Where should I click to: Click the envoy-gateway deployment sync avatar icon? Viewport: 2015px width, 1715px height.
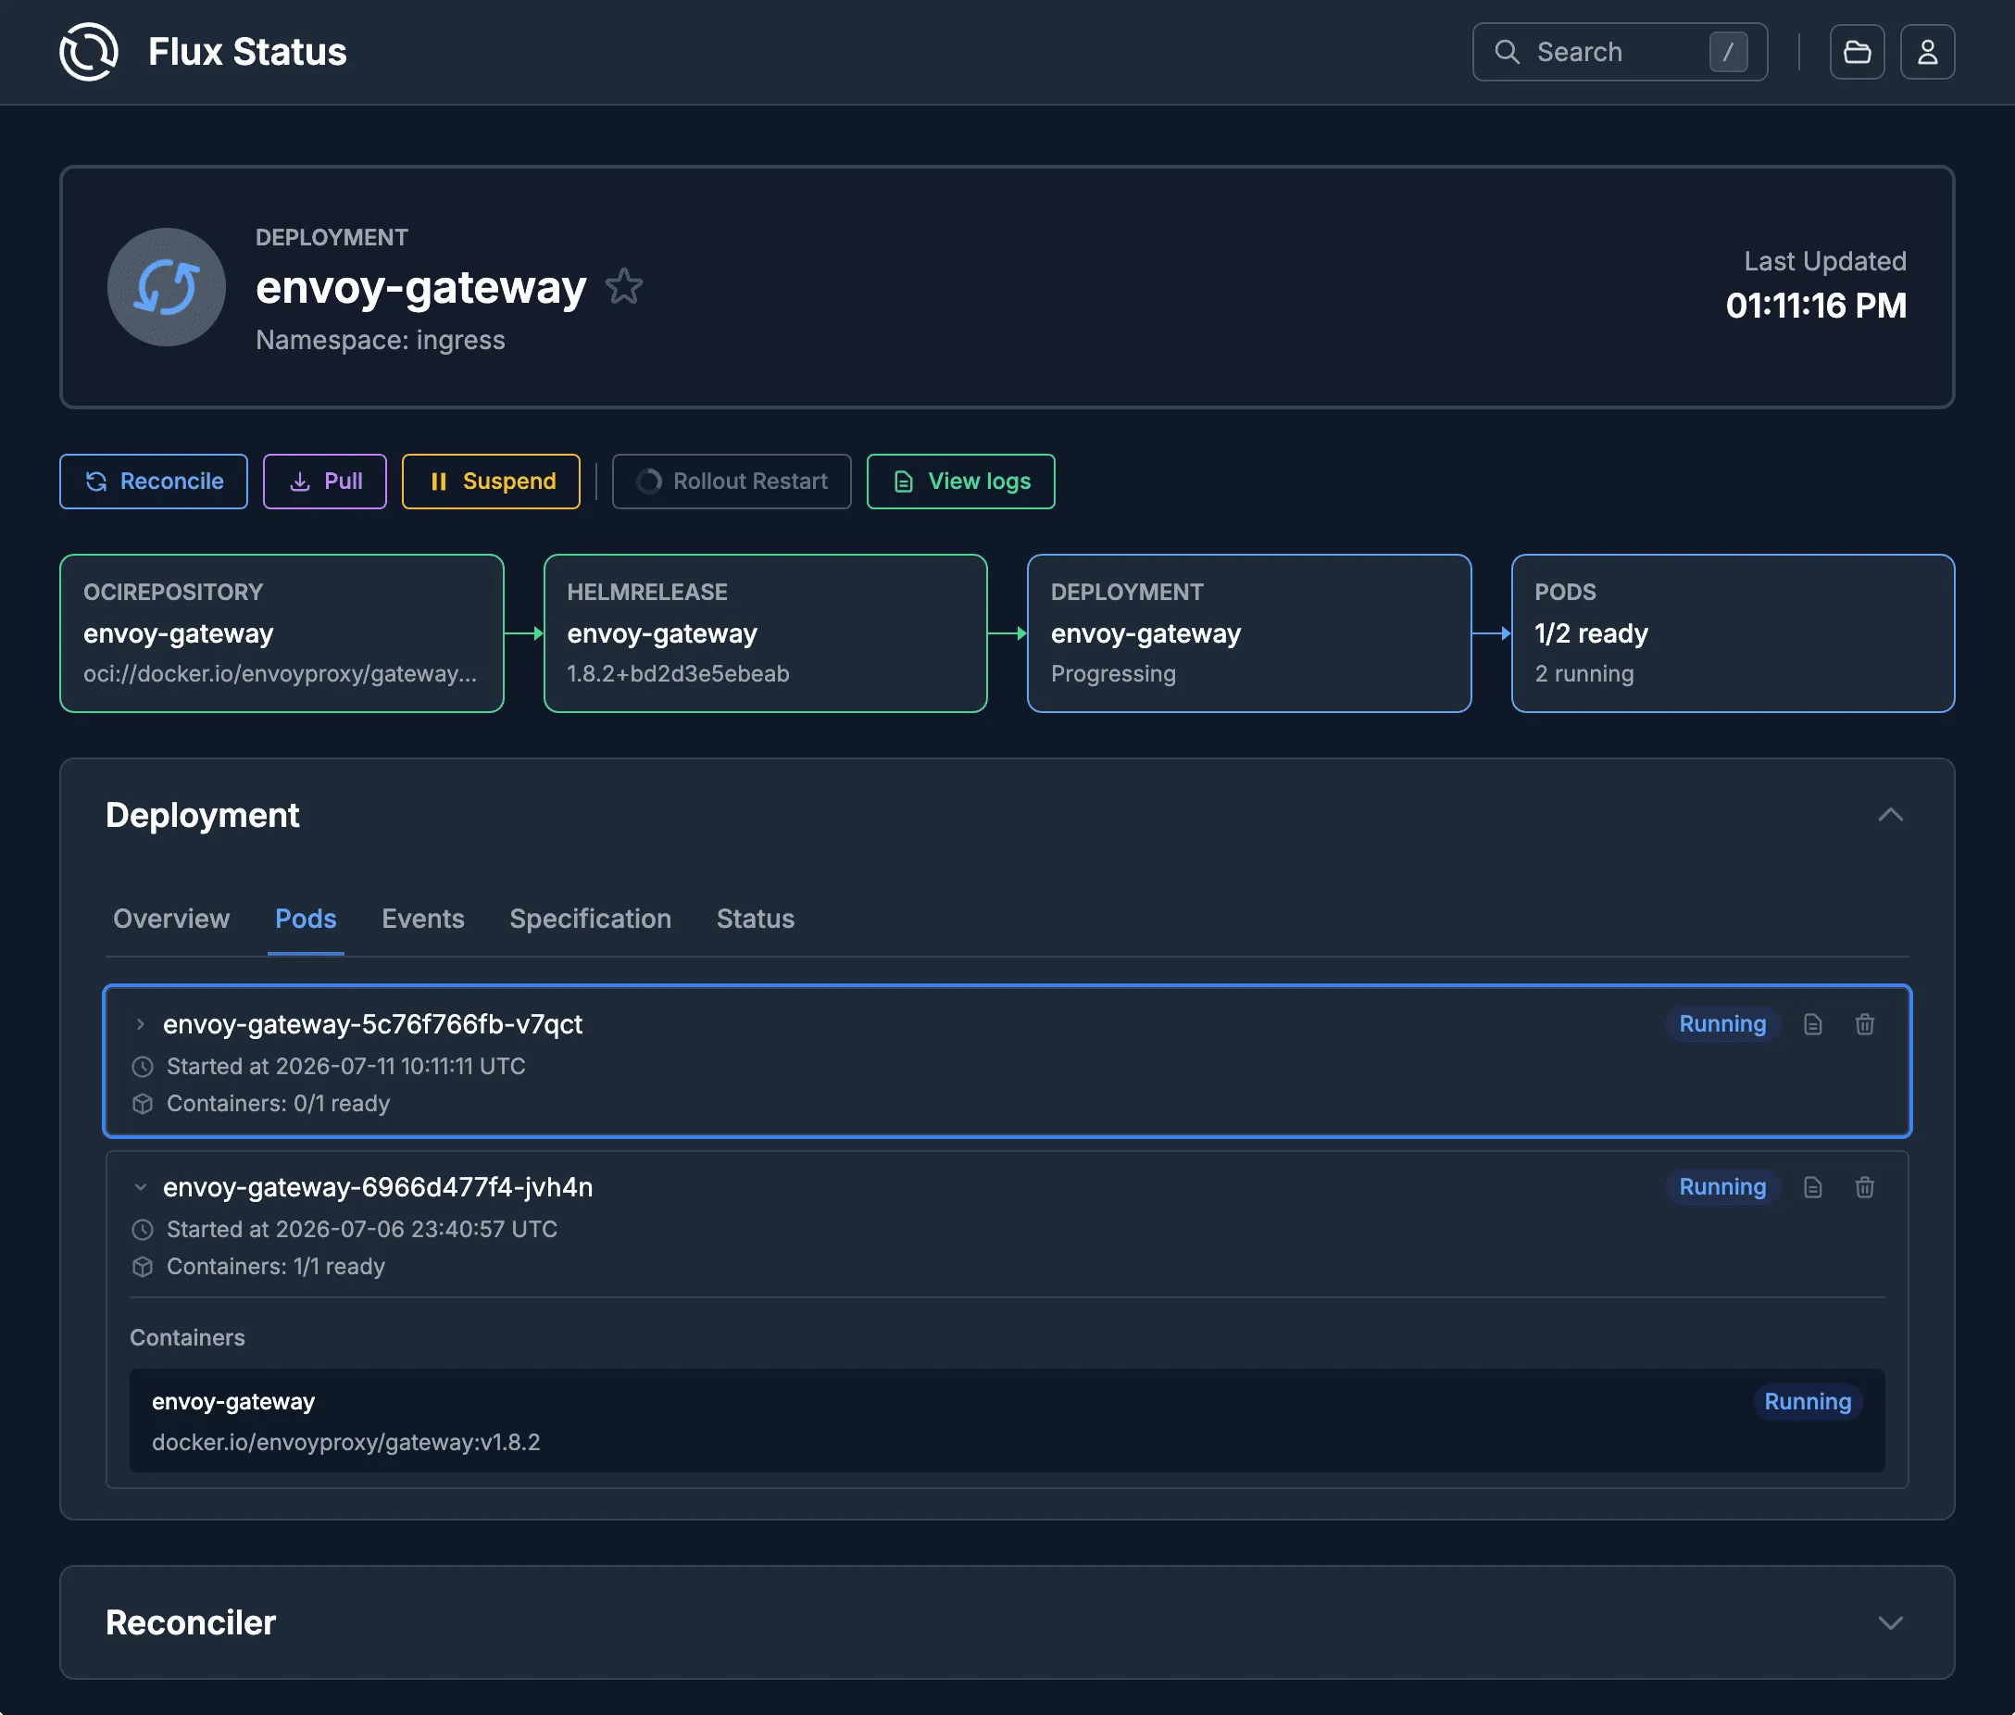tap(166, 287)
